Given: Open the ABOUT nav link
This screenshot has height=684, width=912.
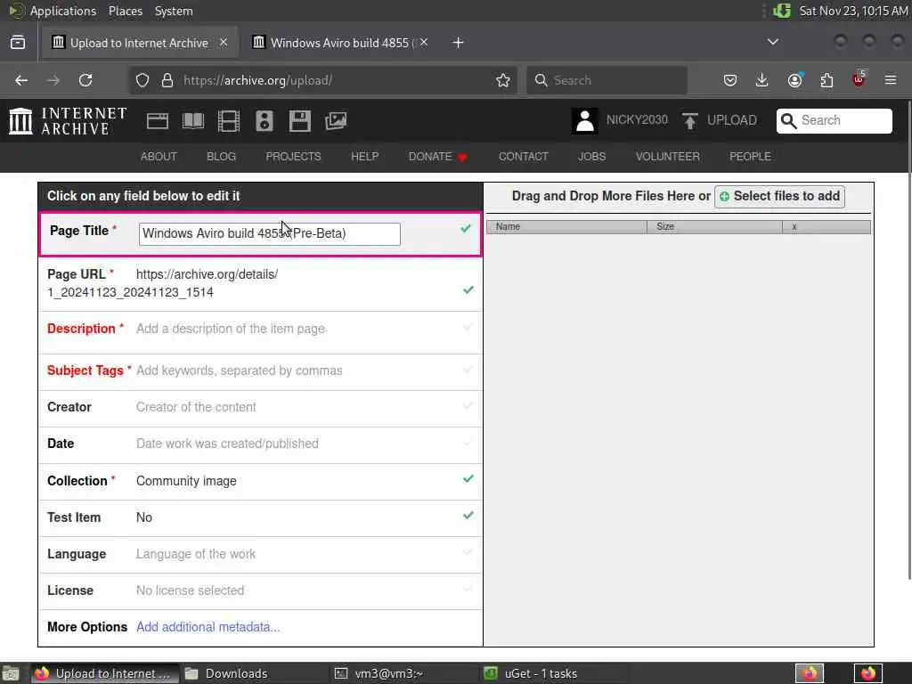Looking at the screenshot, I should coord(159,157).
